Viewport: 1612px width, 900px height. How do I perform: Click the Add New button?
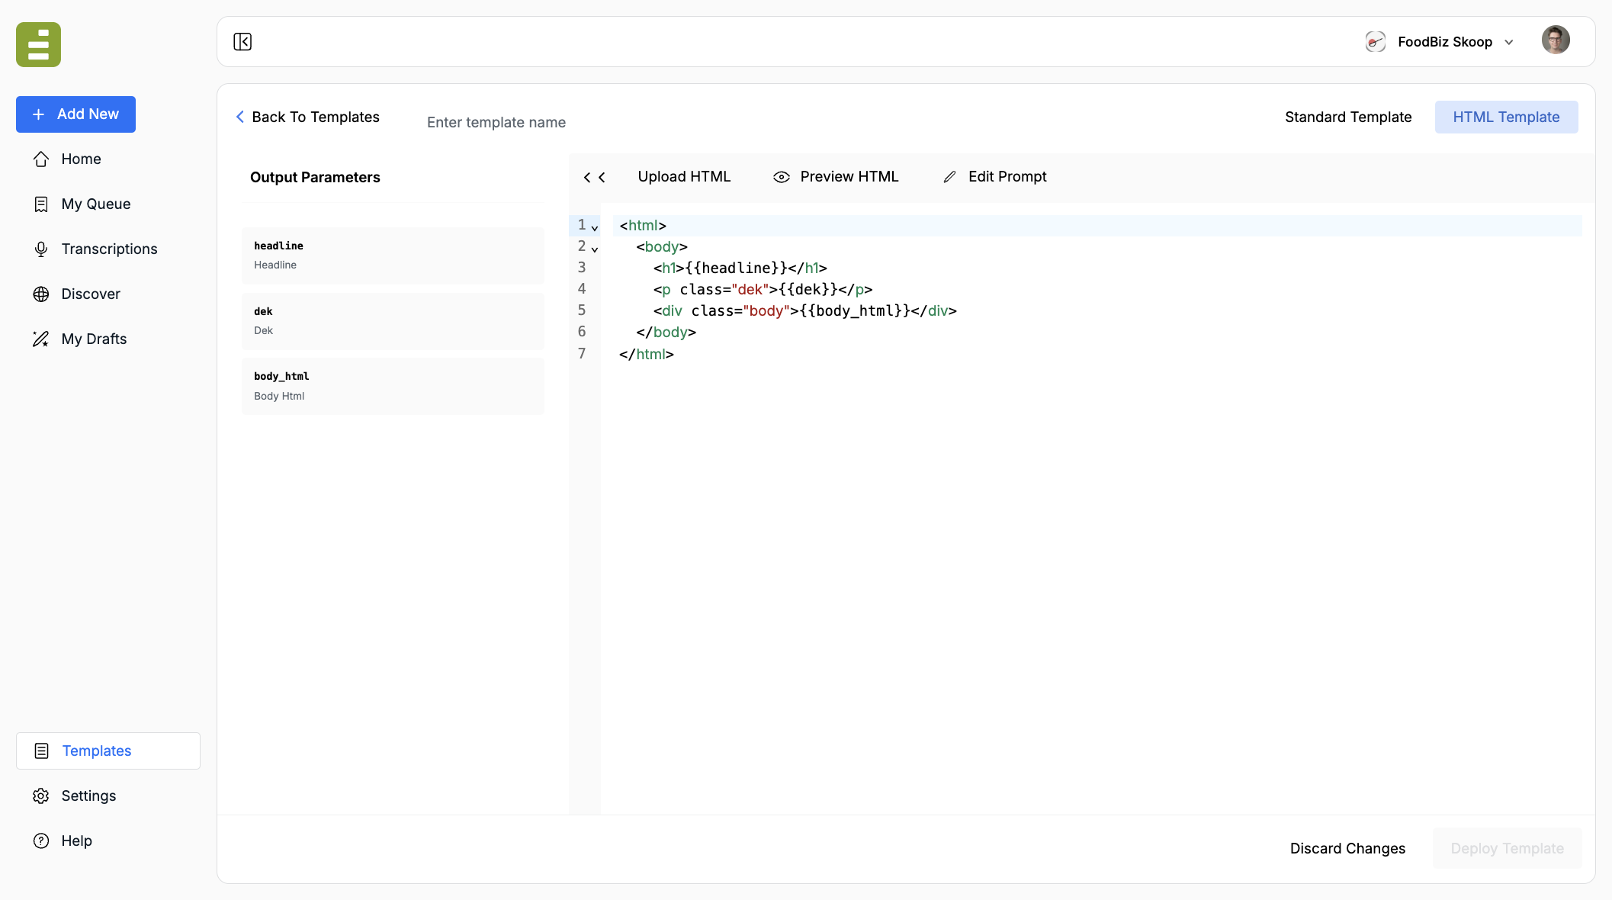coord(75,114)
